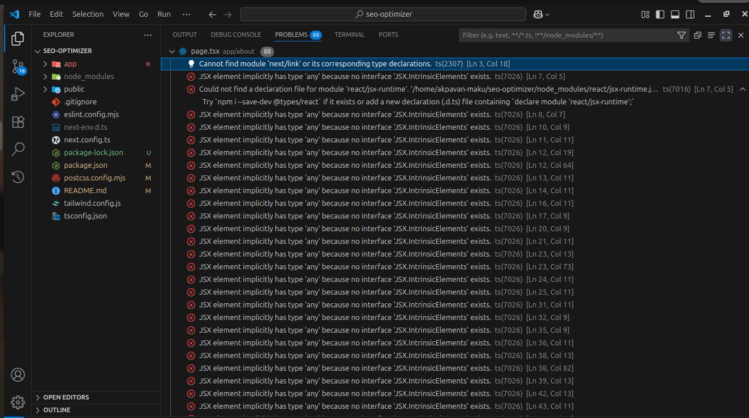Open the Run menu
The height and width of the screenshot is (418, 749).
(x=164, y=14)
